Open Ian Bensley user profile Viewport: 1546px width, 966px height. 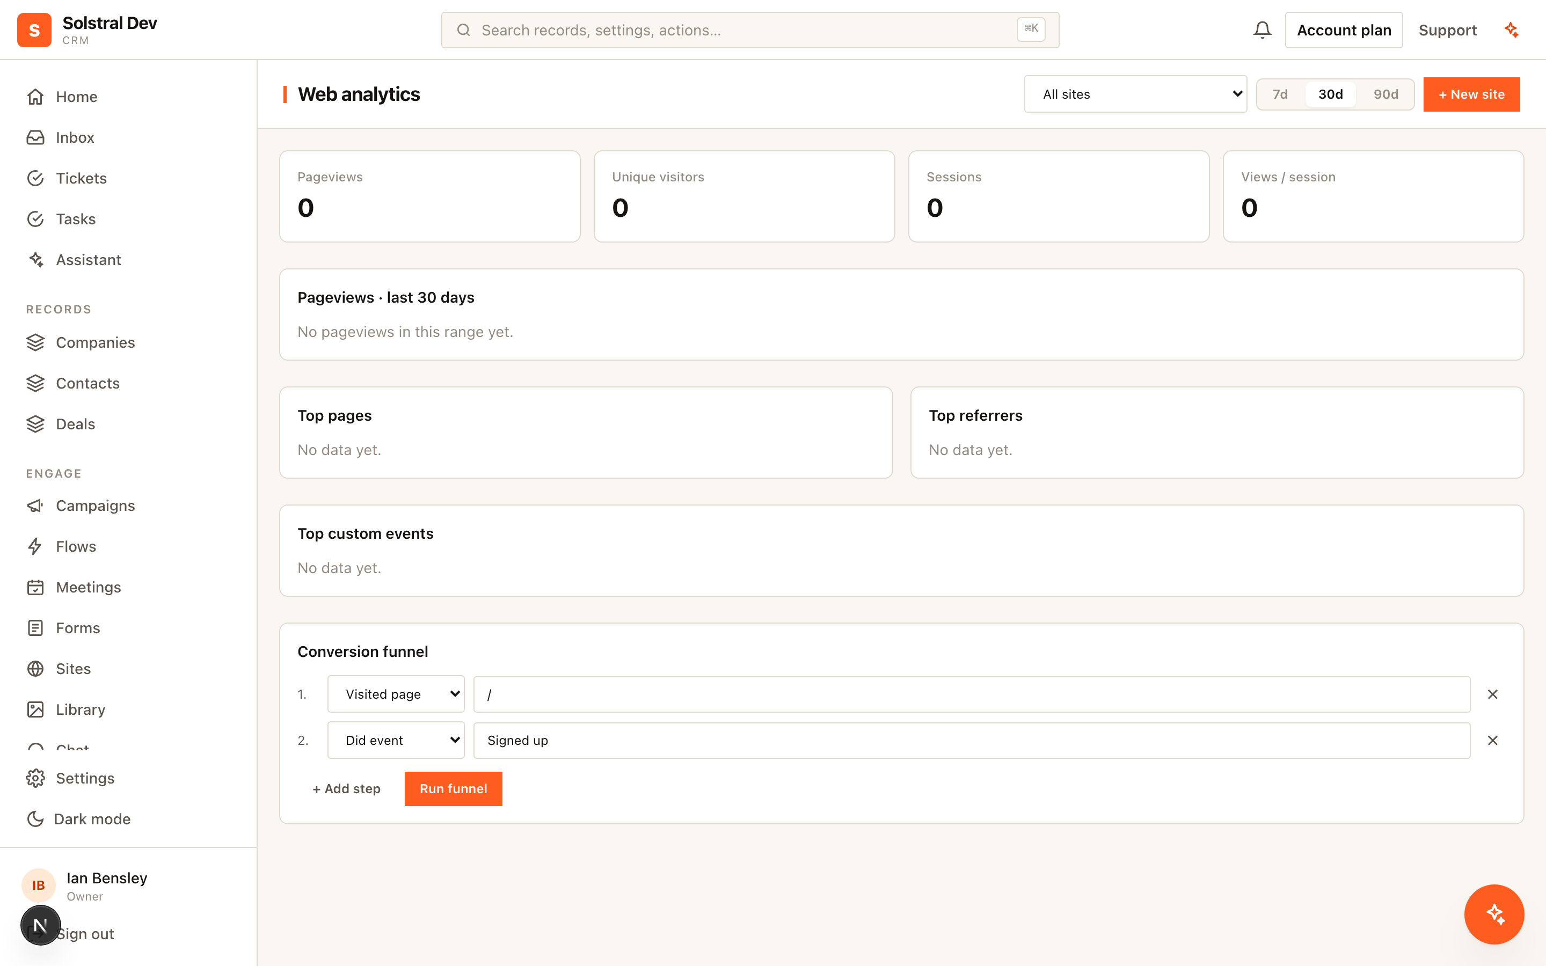[x=128, y=885]
